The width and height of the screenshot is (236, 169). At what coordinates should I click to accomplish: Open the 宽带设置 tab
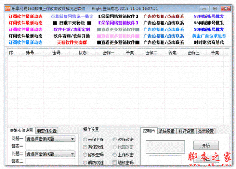coord(206,131)
